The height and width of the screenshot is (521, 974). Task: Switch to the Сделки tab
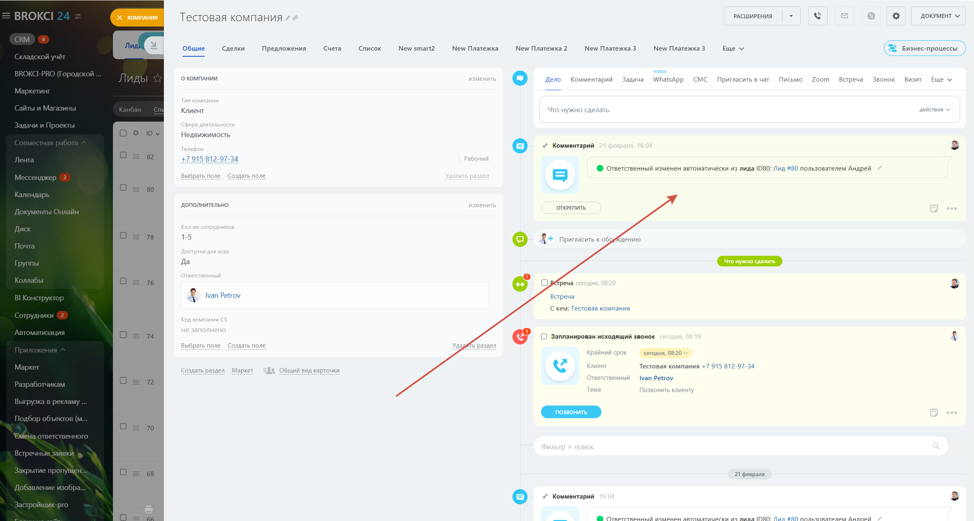[x=233, y=49]
